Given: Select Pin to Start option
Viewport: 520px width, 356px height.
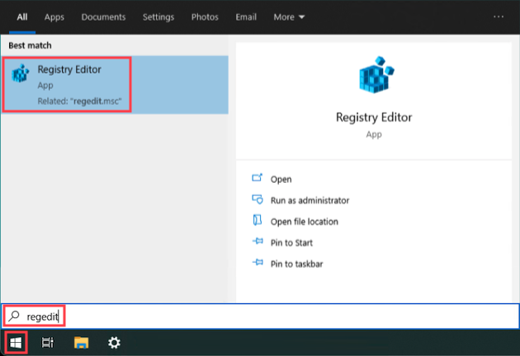Looking at the screenshot, I should [x=291, y=243].
